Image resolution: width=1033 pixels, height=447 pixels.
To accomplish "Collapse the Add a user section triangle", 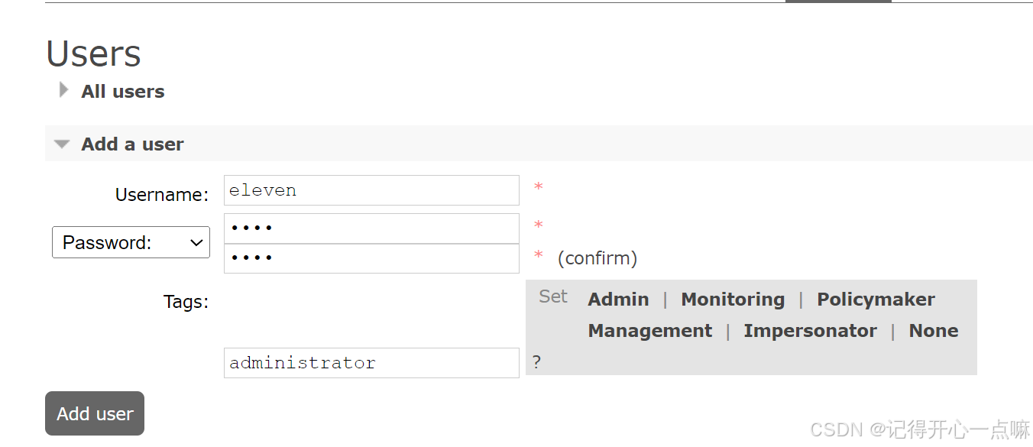I will coord(63,144).
